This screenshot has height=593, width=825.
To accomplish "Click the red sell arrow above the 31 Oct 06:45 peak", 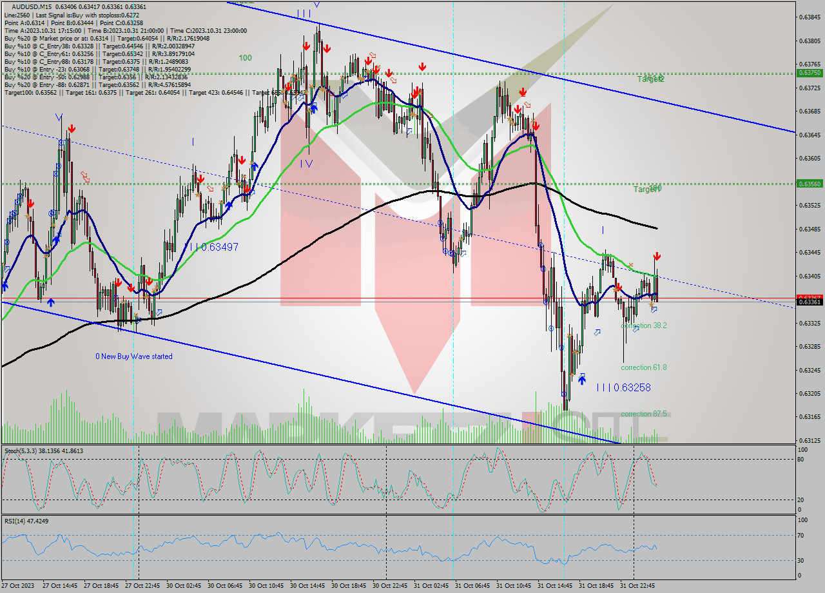I will coord(523,92).
